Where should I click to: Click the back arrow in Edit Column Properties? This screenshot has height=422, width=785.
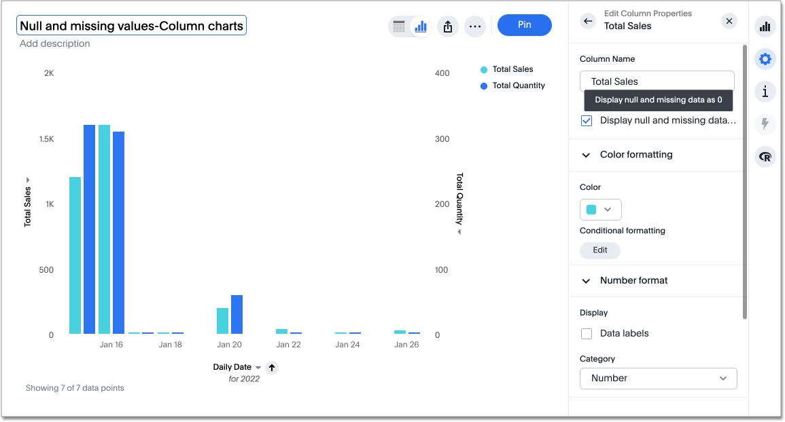(588, 21)
